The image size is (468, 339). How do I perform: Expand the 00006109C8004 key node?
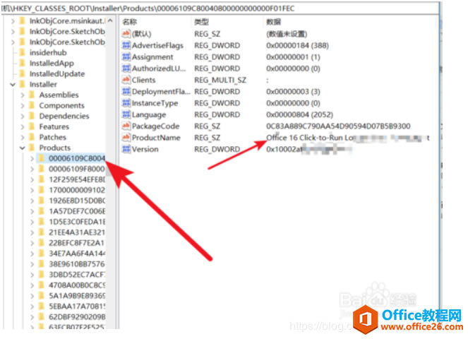tap(32, 158)
